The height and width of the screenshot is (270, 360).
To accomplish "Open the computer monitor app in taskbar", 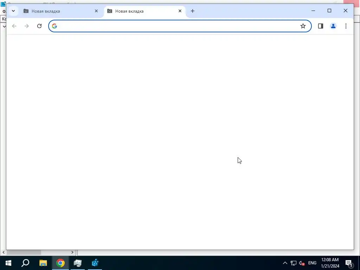I will pyautogui.click(x=78, y=263).
